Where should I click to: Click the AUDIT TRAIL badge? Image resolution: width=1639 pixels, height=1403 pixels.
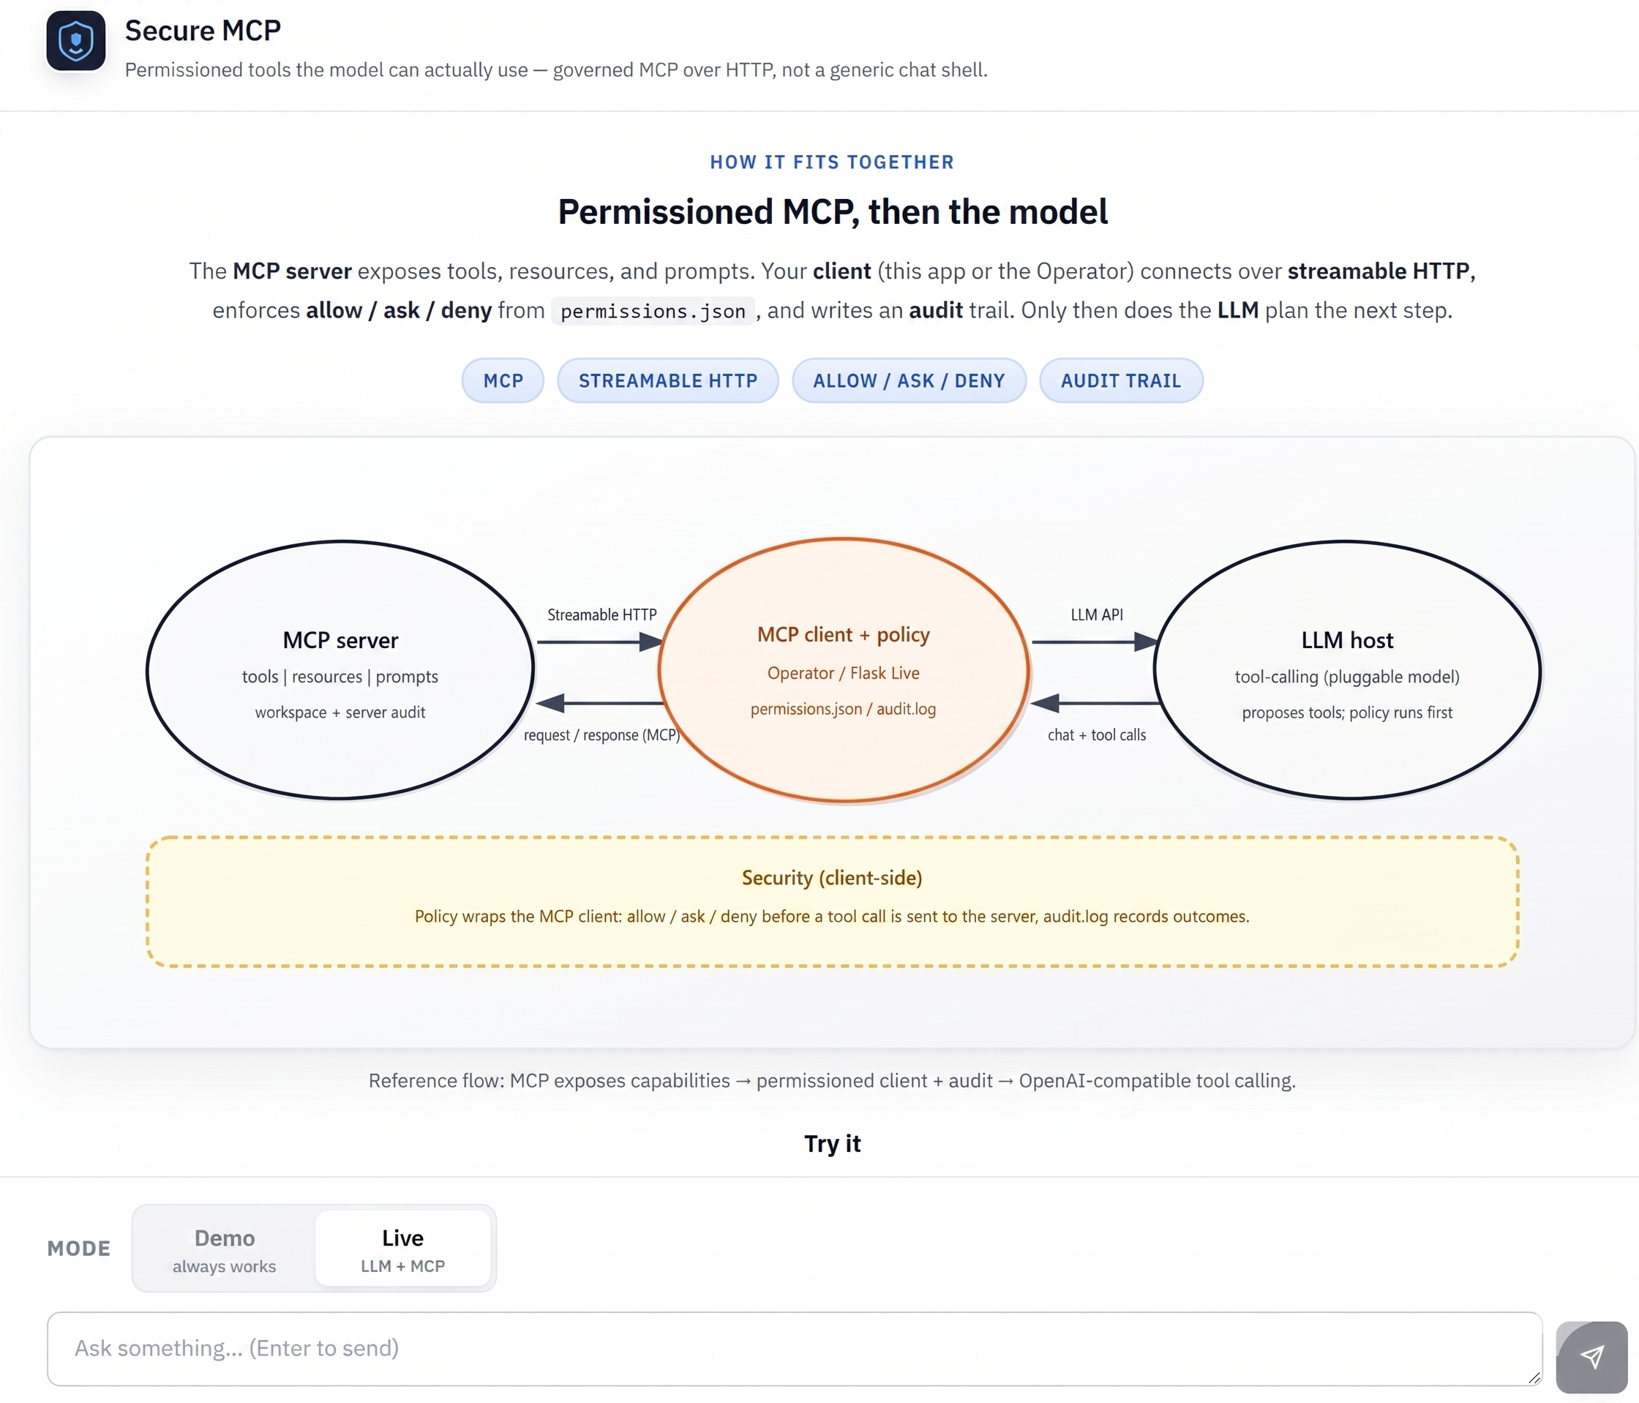tap(1121, 380)
